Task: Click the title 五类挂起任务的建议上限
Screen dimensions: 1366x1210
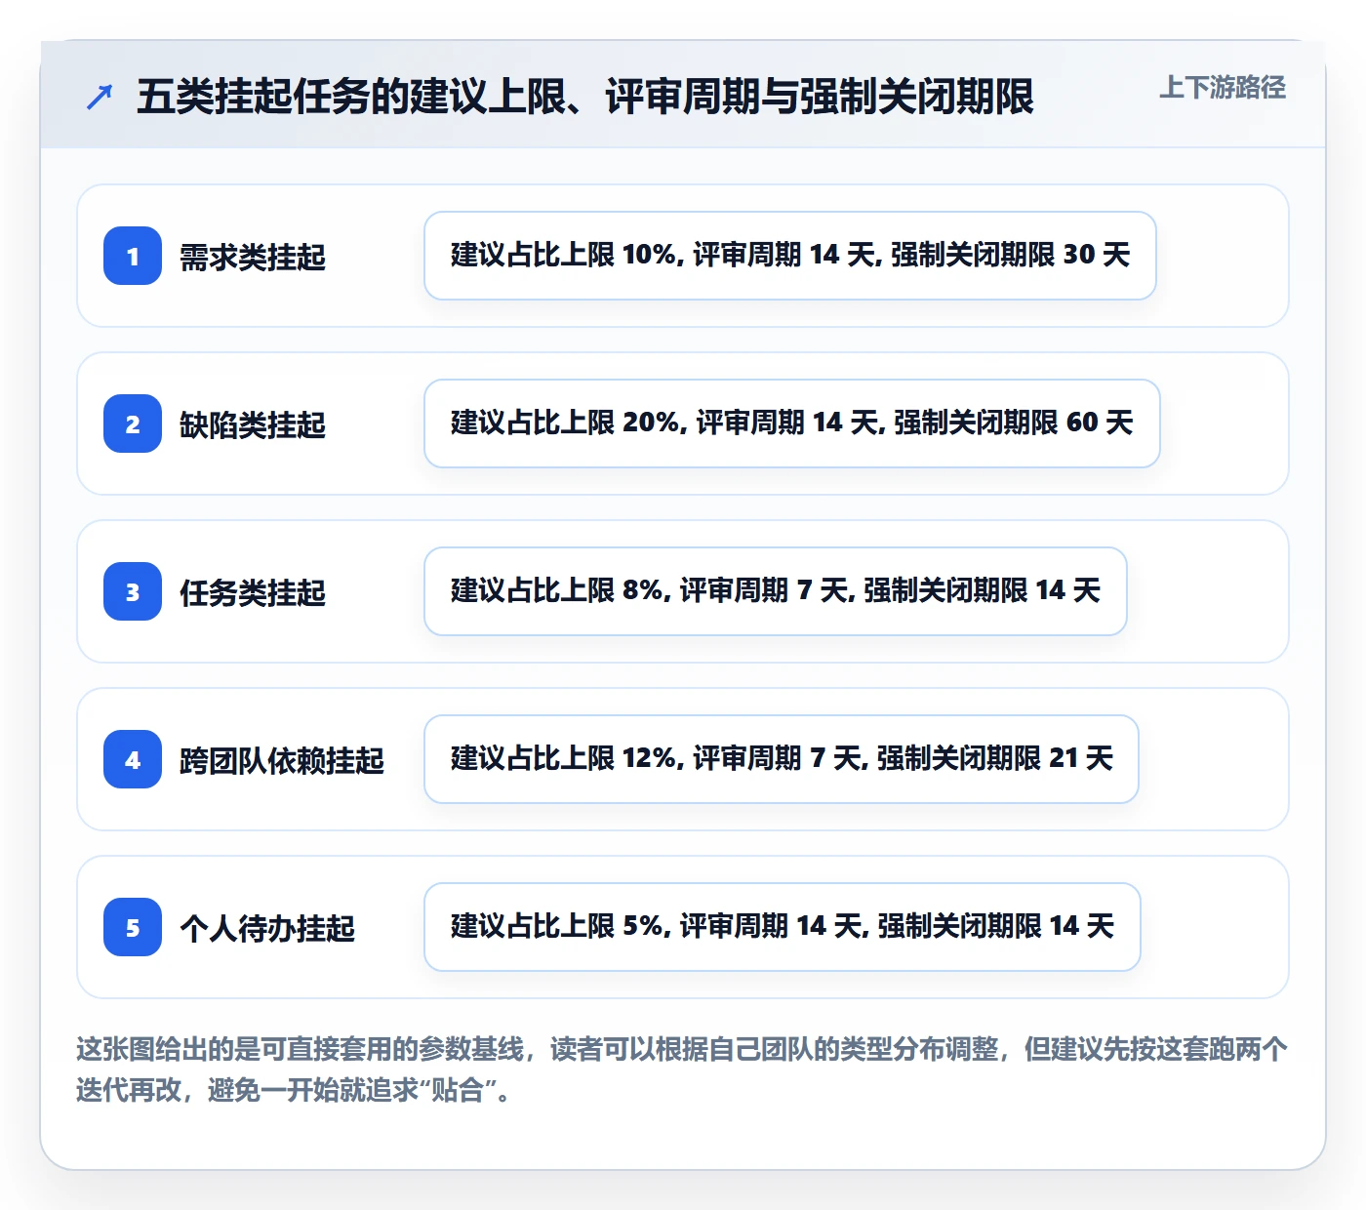Action: point(585,97)
